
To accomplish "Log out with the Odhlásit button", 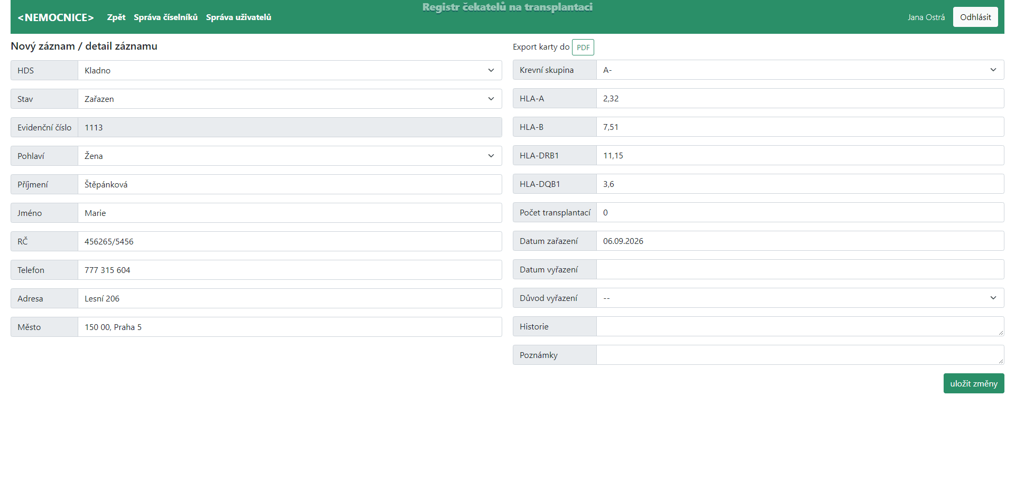I will 975,17.
